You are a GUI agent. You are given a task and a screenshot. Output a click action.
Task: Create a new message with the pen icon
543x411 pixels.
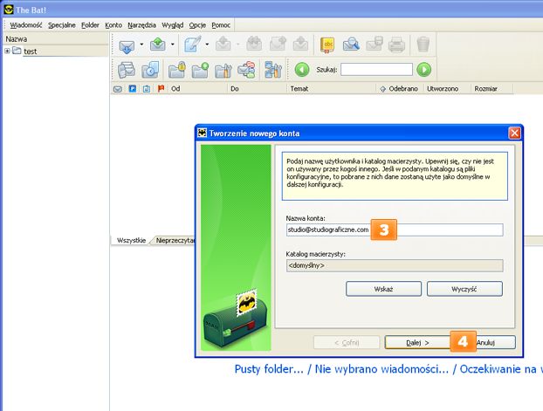click(x=193, y=45)
